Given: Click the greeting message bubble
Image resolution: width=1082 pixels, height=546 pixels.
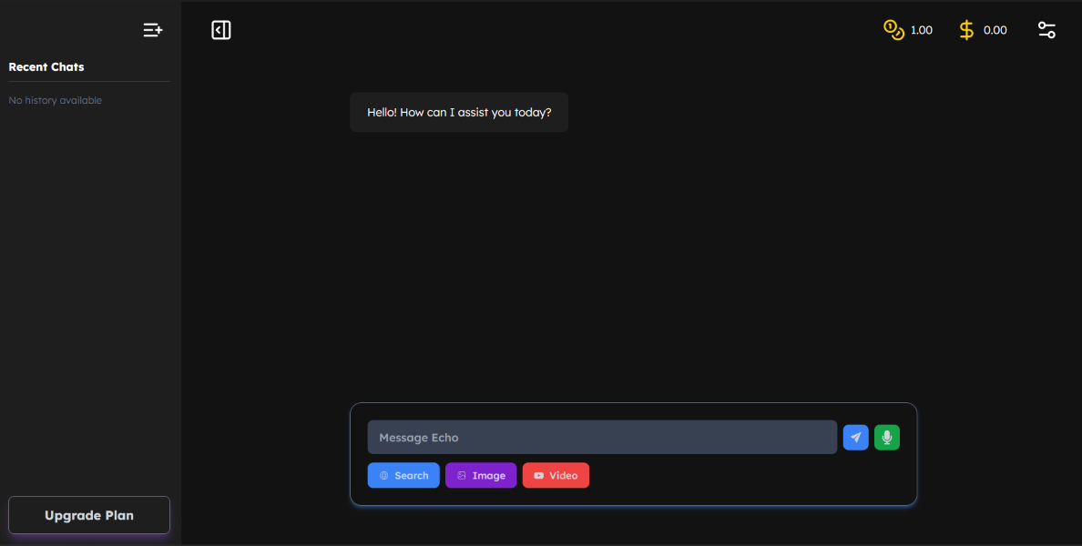Looking at the screenshot, I should (x=459, y=112).
